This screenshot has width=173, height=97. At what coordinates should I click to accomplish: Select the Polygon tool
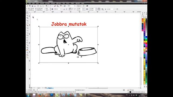(x=27, y=33)
